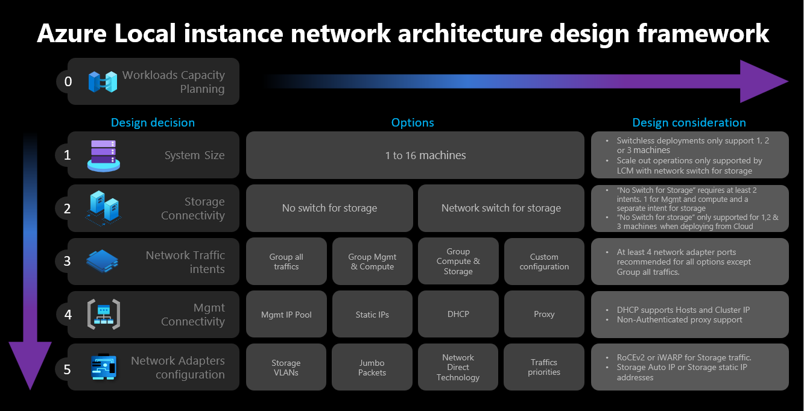Click the Design decision column heading

153,122
